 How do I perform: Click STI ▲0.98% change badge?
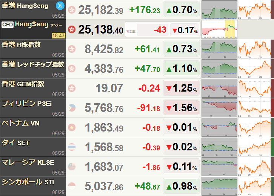pos(181,186)
